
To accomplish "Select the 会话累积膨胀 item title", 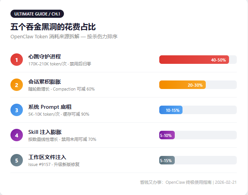I will click(45, 82).
